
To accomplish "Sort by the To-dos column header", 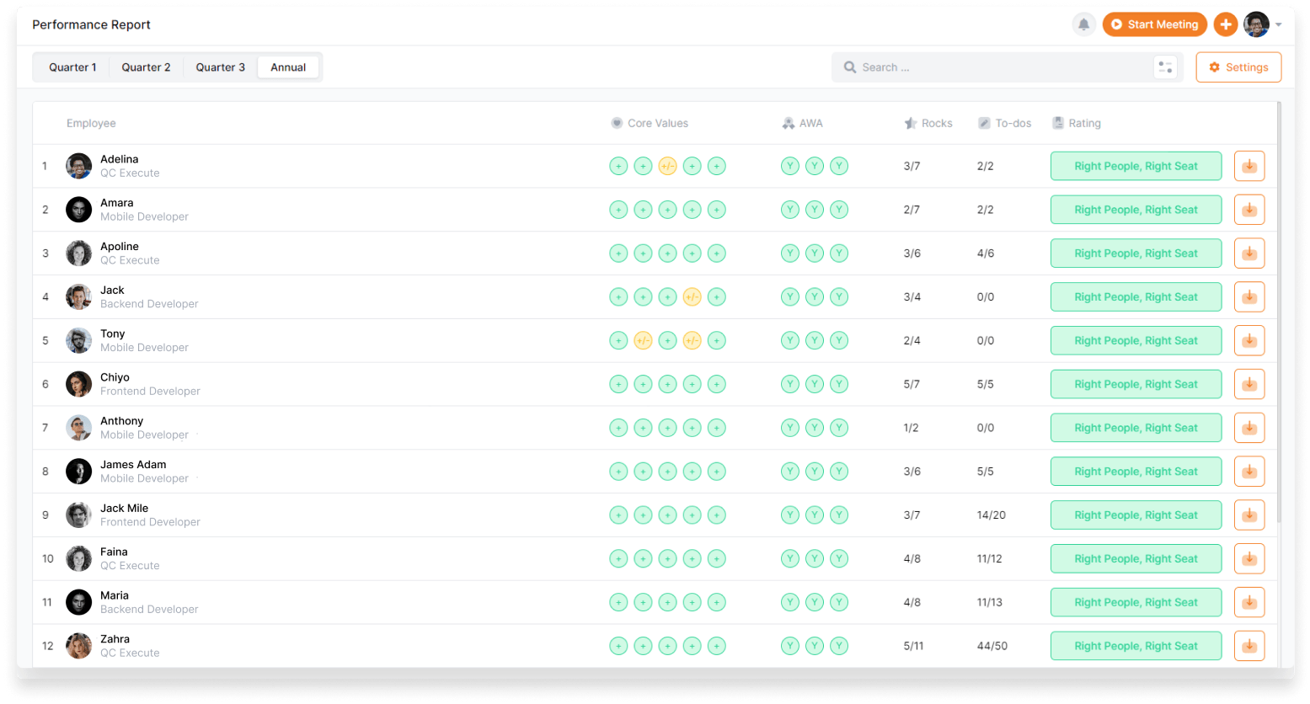I will (1004, 123).
